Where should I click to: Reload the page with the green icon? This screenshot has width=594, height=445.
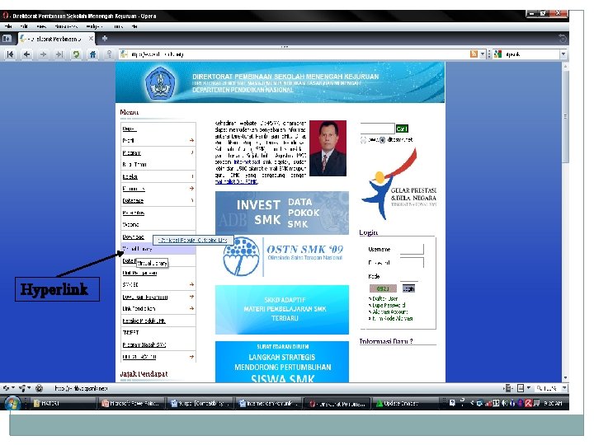click(x=76, y=54)
